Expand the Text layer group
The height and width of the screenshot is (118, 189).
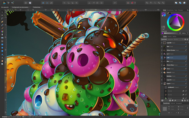tap(162, 47)
